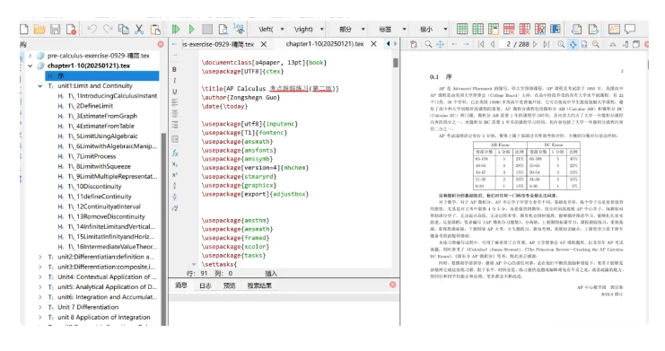
Task: Toggle italic formatting in editor sidebar
Action: 175,80
